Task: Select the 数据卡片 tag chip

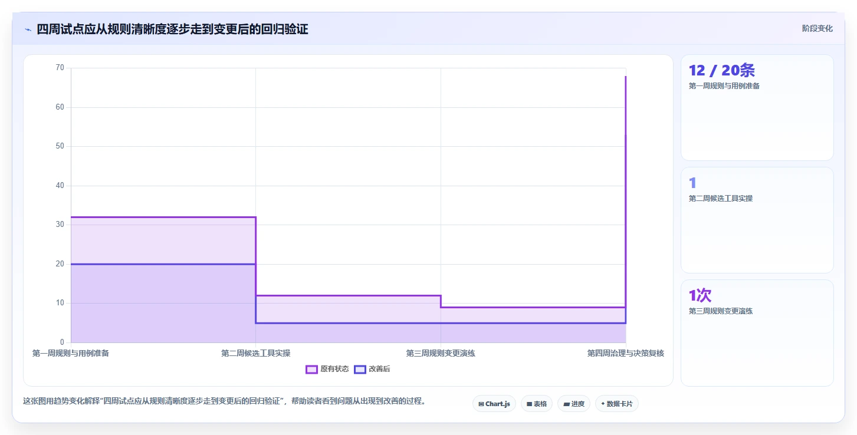Action: coord(617,404)
